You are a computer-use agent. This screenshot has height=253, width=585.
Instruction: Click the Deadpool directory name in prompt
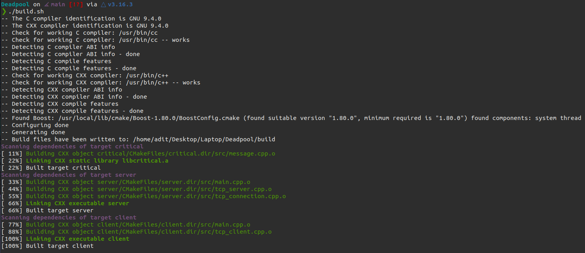click(15, 4)
